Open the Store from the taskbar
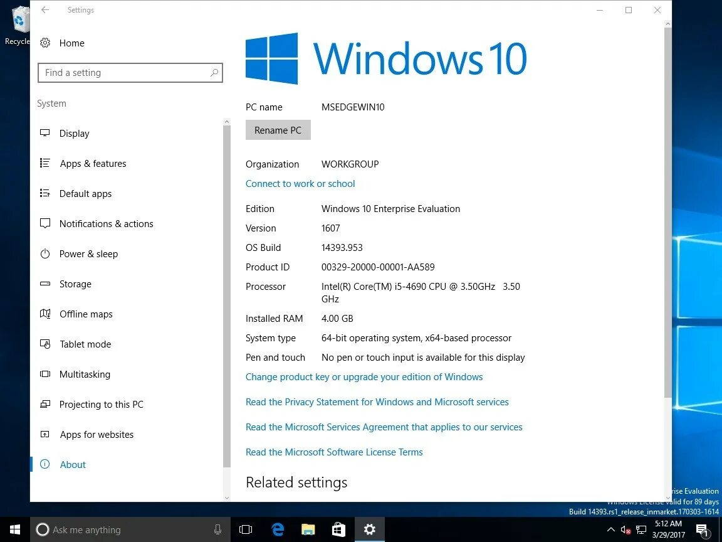This screenshot has height=542, width=722. [x=338, y=529]
